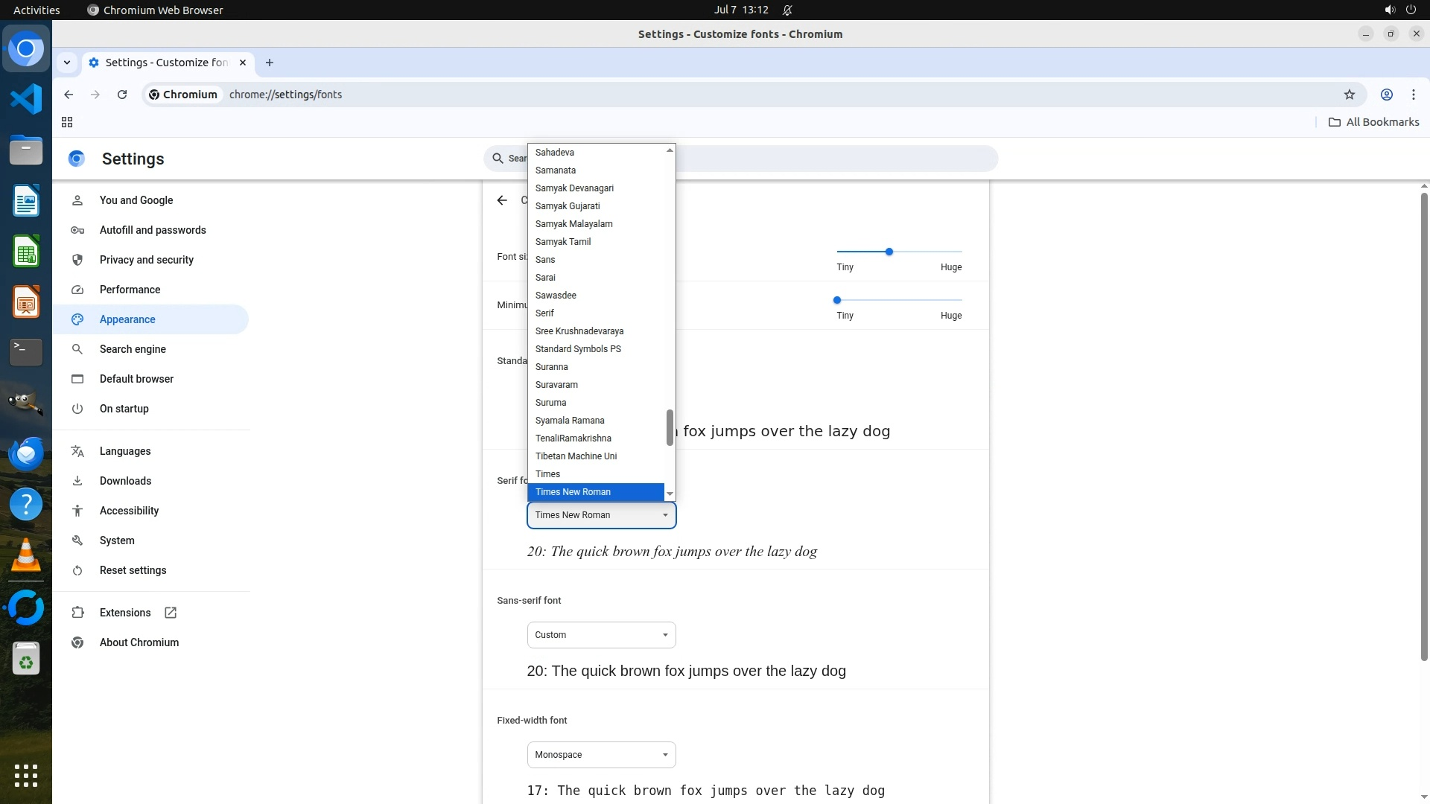
Task: Click font list scroll down arrow
Action: coord(670,494)
